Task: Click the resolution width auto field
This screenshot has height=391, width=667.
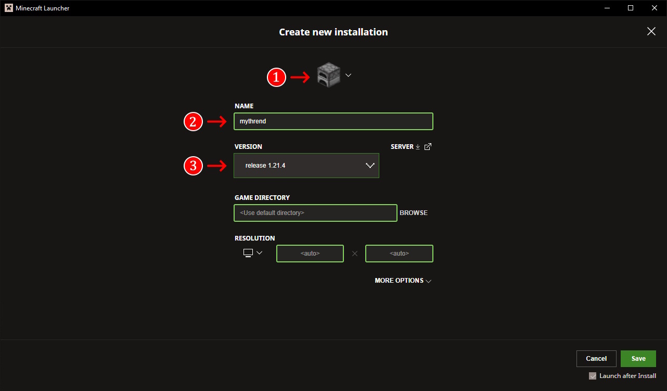Action: 310,254
